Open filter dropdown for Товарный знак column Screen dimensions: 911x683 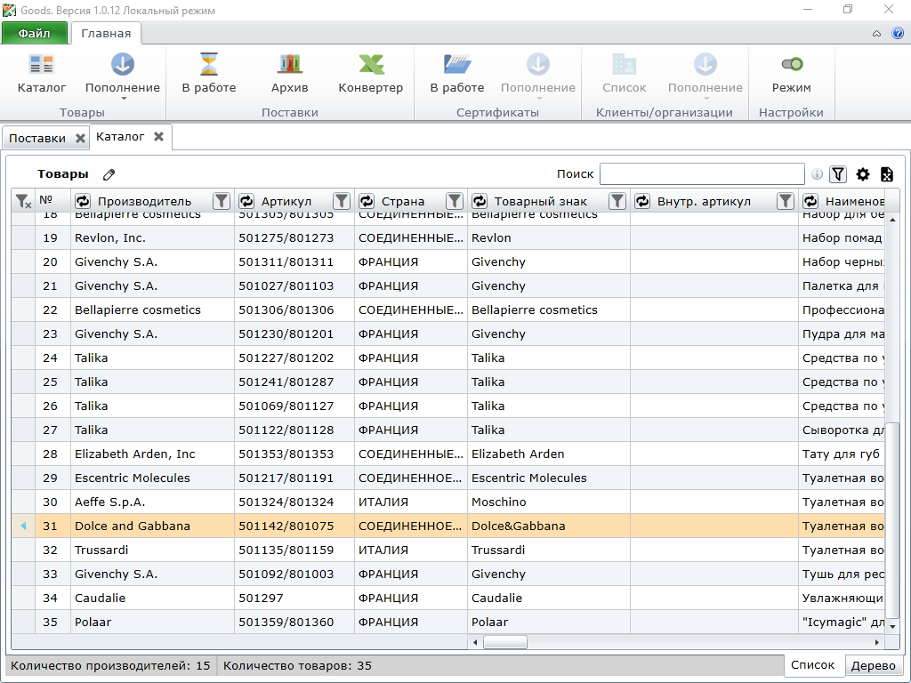(x=617, y=201)
